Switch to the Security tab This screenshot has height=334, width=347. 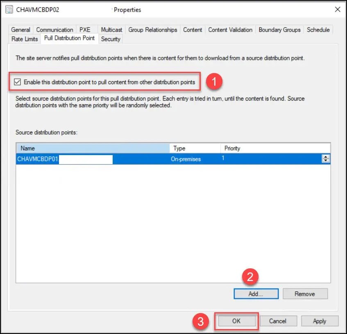coord(111,39)
